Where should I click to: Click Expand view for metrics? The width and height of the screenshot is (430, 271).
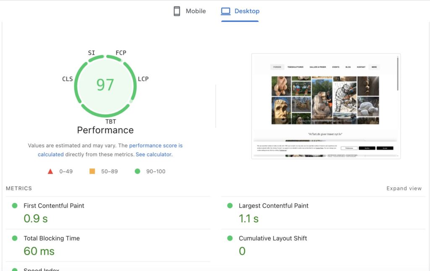tap(404, 189)
